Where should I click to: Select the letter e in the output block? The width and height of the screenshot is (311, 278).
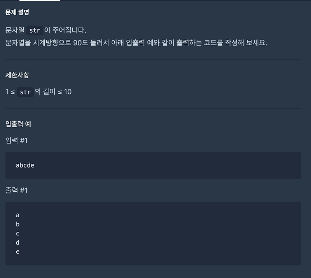point(17,252)
